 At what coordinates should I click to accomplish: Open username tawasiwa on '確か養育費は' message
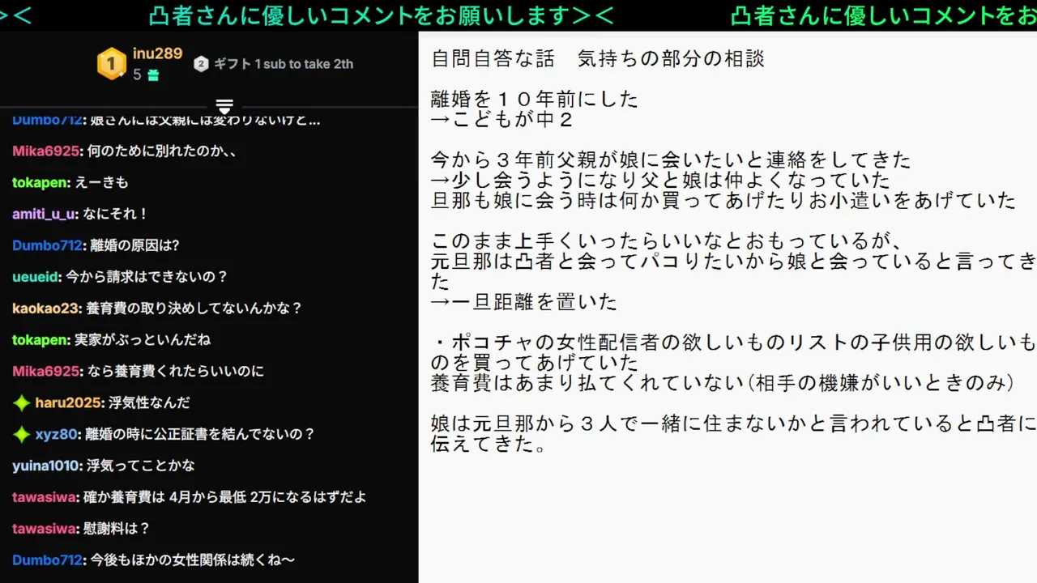(45, 497)
